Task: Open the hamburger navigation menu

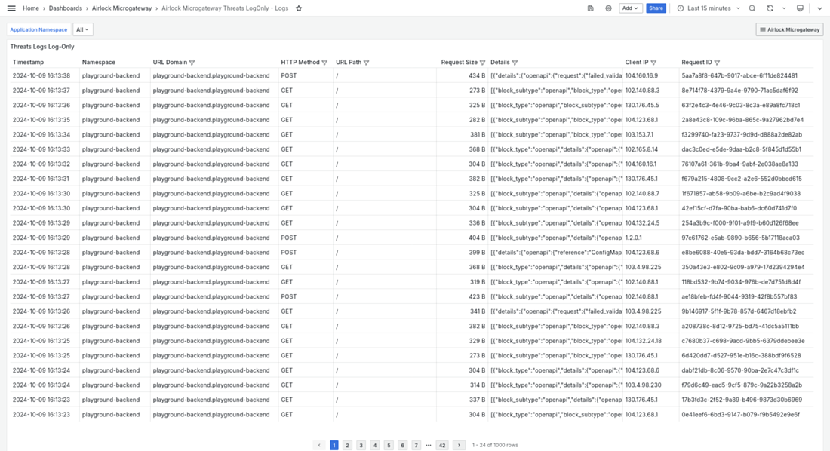Action: tap(11, 8)
